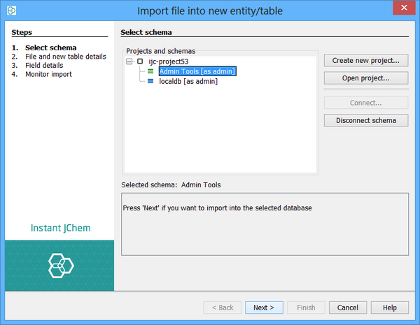Proceed with the Next button
Image resolution: width=420 pixels, height=325 pixels.
(x=264, y=308)
